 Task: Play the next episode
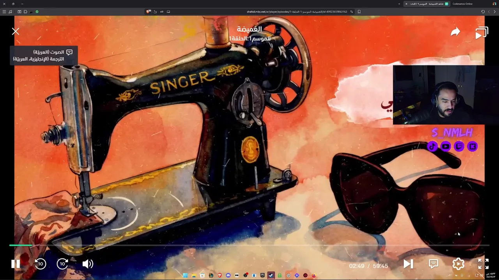(x=408, y=264)
